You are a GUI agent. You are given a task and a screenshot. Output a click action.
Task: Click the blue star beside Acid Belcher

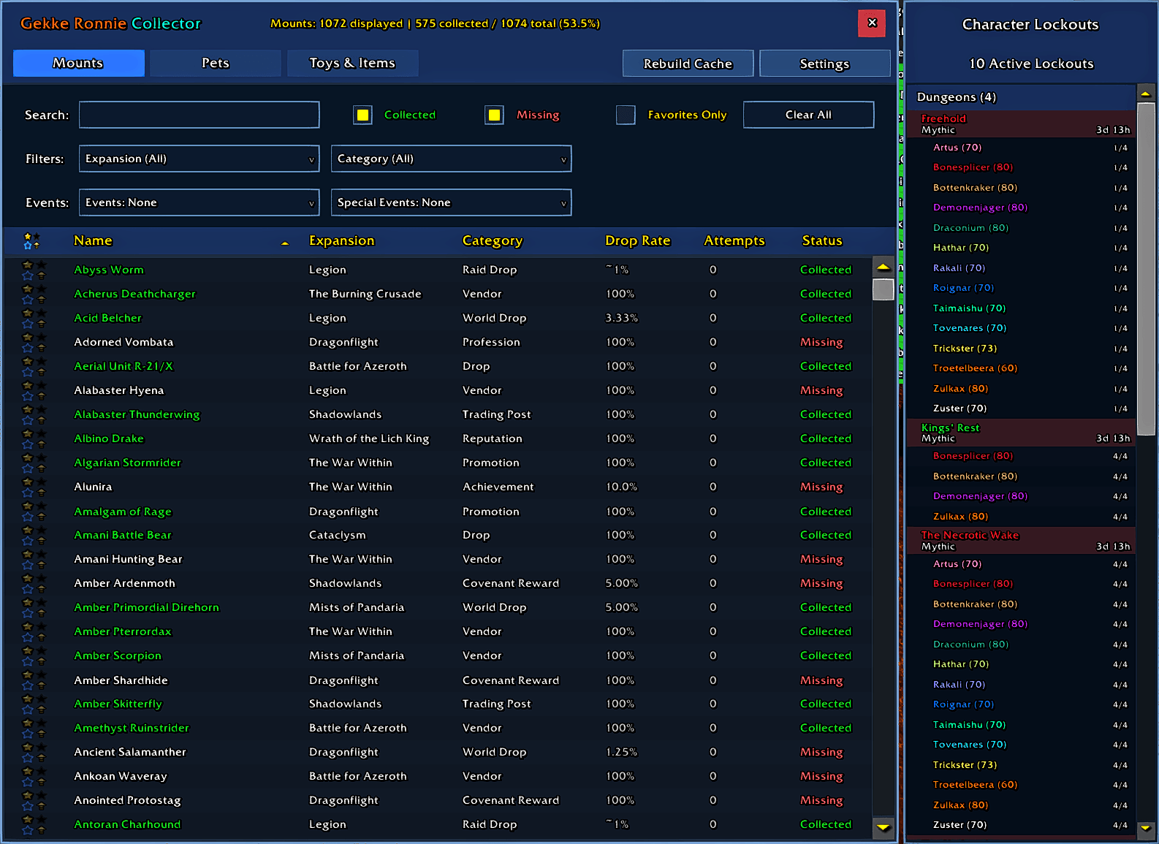27,324
